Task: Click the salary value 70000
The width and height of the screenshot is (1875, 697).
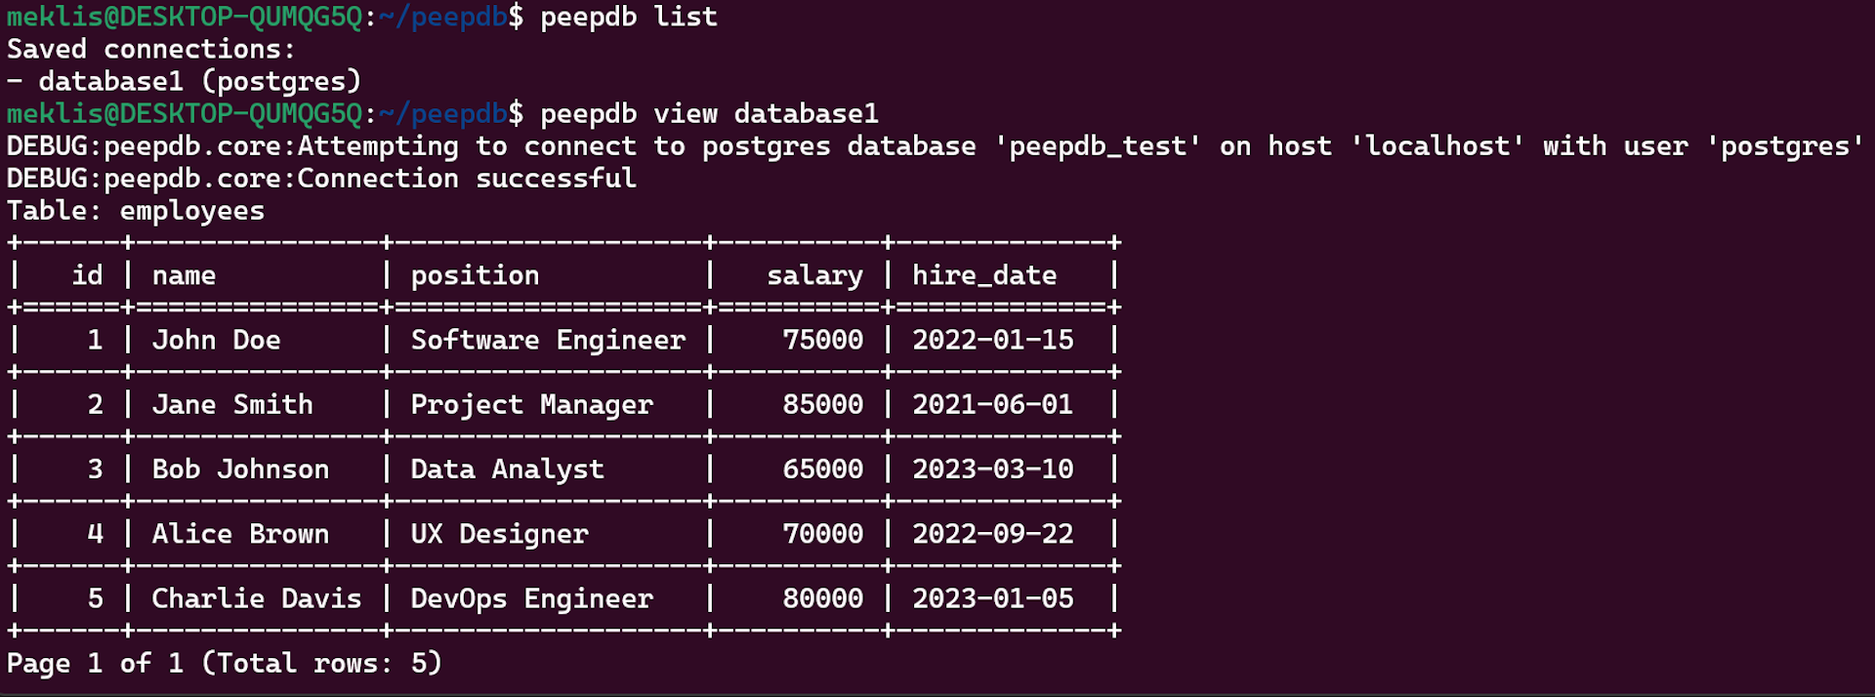Action: click(822, 533)
